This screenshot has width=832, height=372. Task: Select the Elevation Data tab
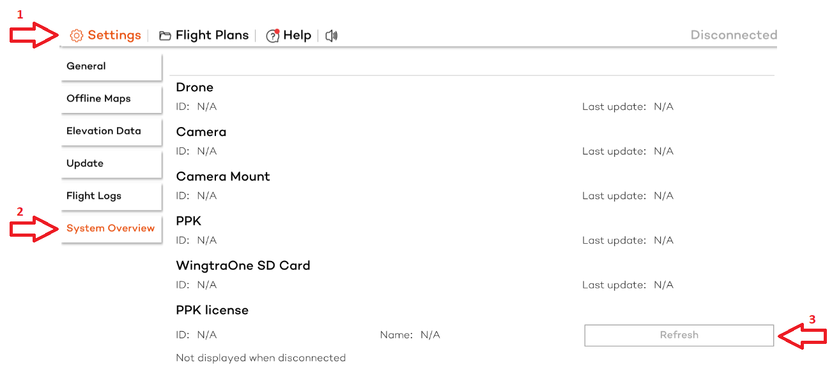pos(111,131)
